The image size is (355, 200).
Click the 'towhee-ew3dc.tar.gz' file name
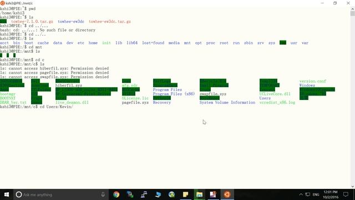click(x=110, y=22)
